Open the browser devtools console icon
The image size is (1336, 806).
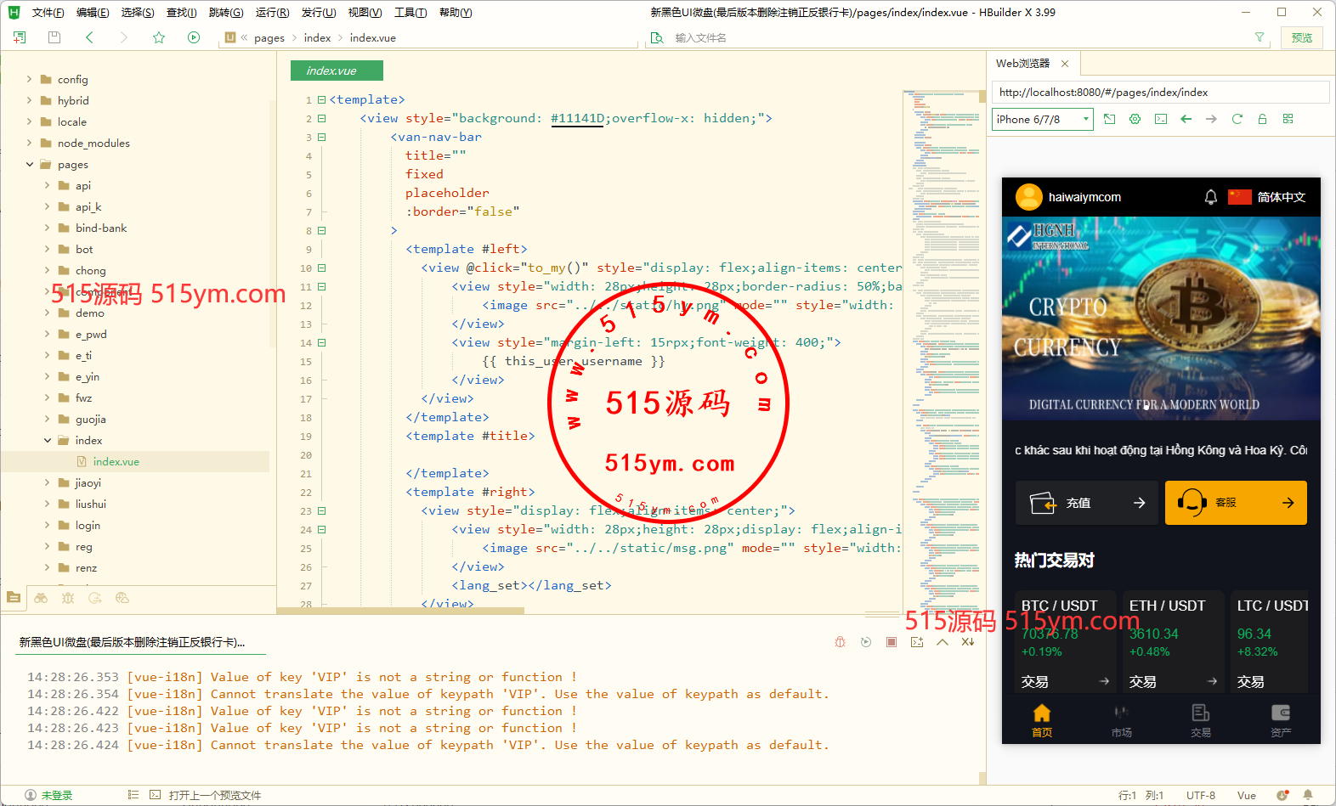1160,119
